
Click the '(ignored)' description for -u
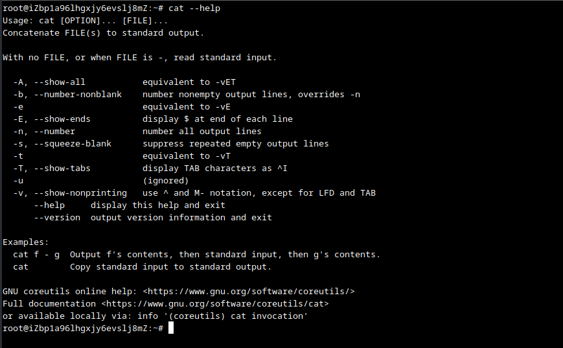point(166,181)
